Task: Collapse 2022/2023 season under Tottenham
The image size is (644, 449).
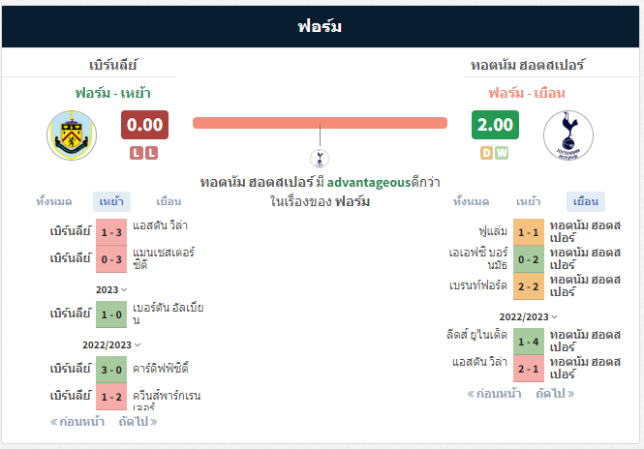Action: [528, 316]
